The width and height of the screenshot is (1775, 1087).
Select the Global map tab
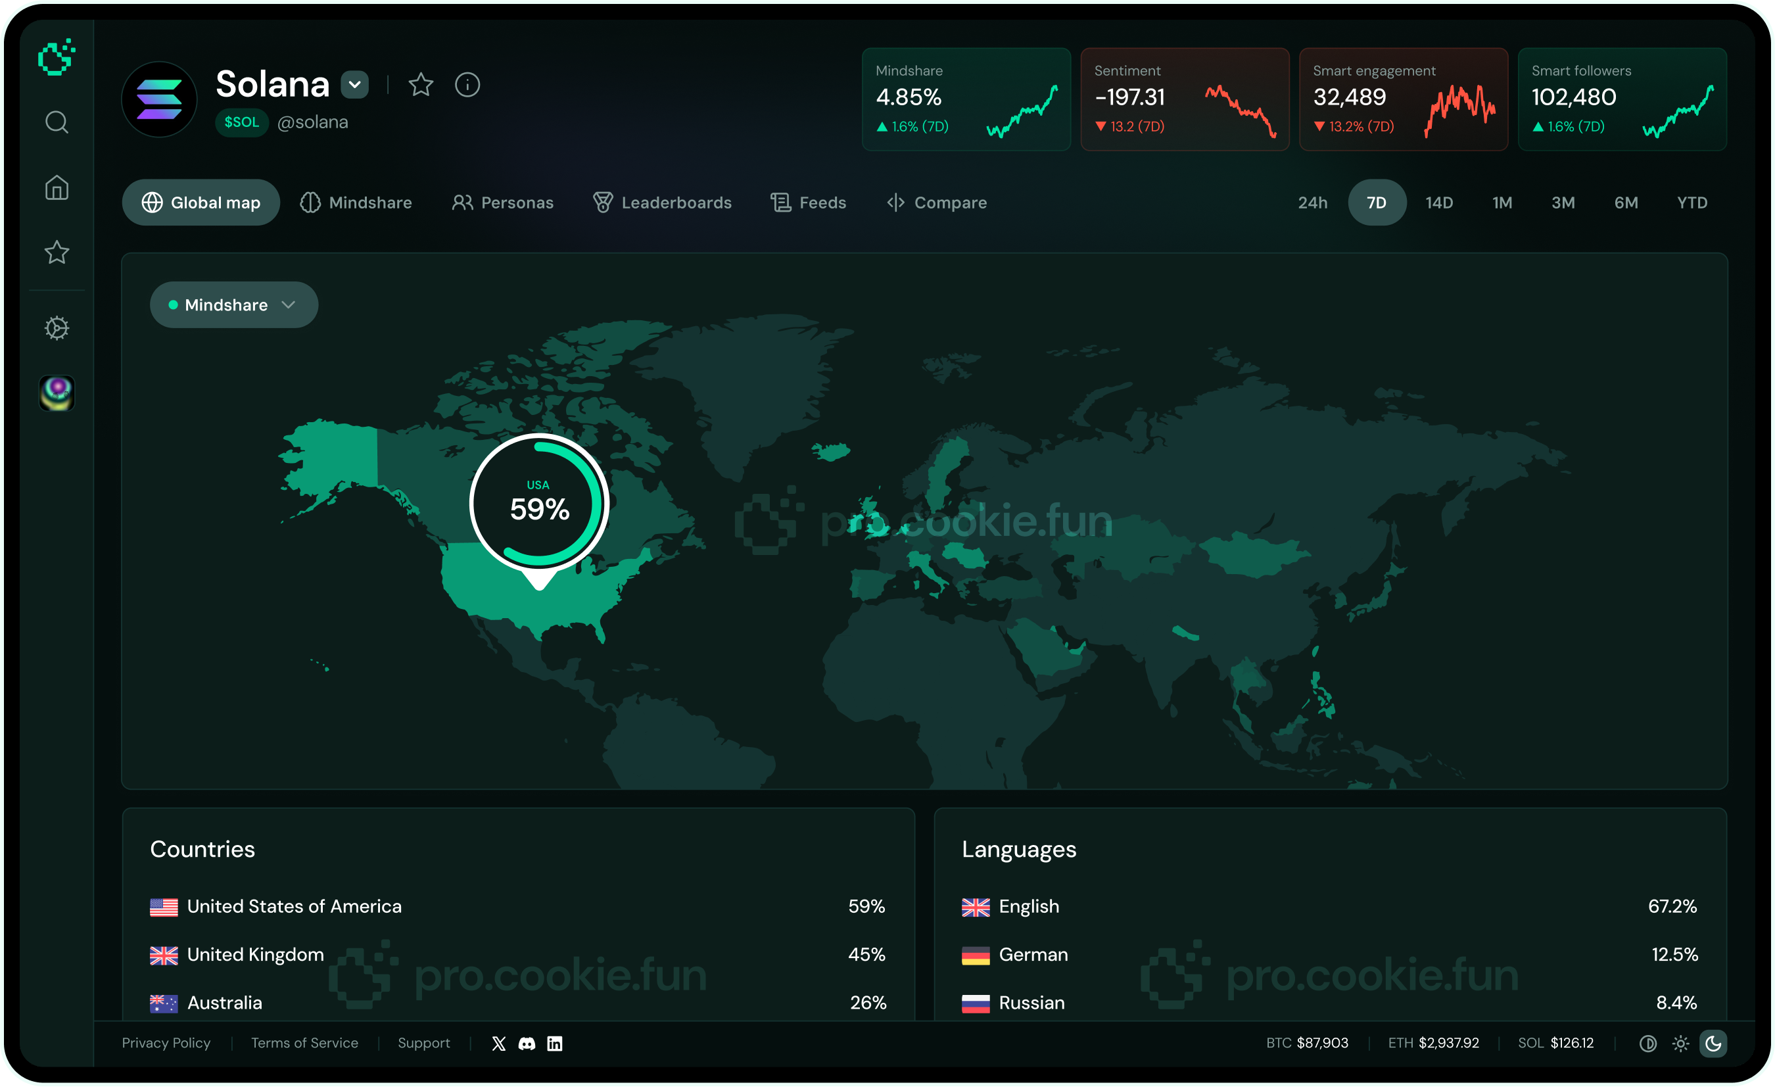(x=201, y=203)
